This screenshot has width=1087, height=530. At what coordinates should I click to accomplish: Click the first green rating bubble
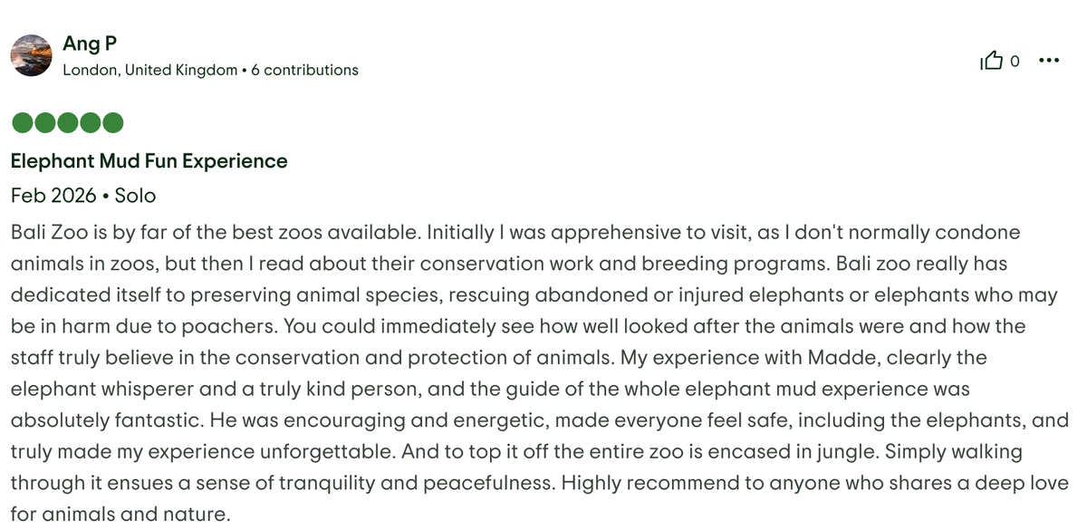pos(22,122)
